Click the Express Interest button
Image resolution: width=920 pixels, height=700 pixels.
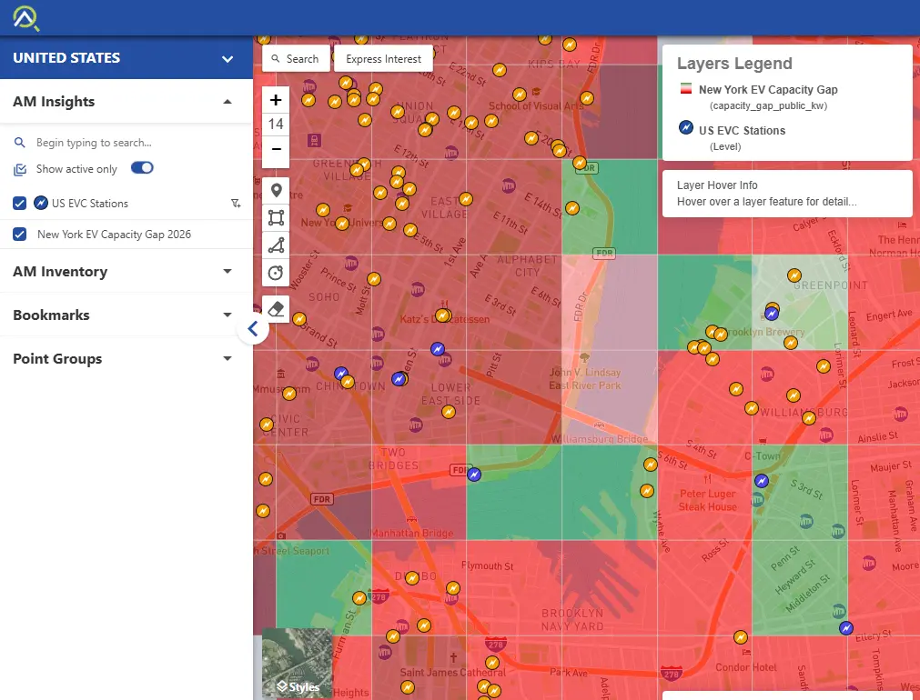383,59
